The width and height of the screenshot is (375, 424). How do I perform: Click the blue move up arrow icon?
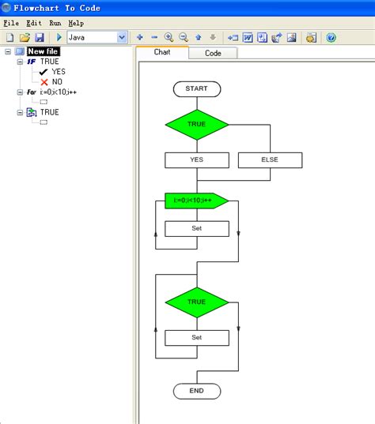point(199,37)
